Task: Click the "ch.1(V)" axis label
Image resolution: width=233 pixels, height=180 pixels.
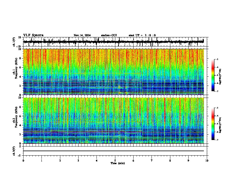Action: tap(14, 42)
